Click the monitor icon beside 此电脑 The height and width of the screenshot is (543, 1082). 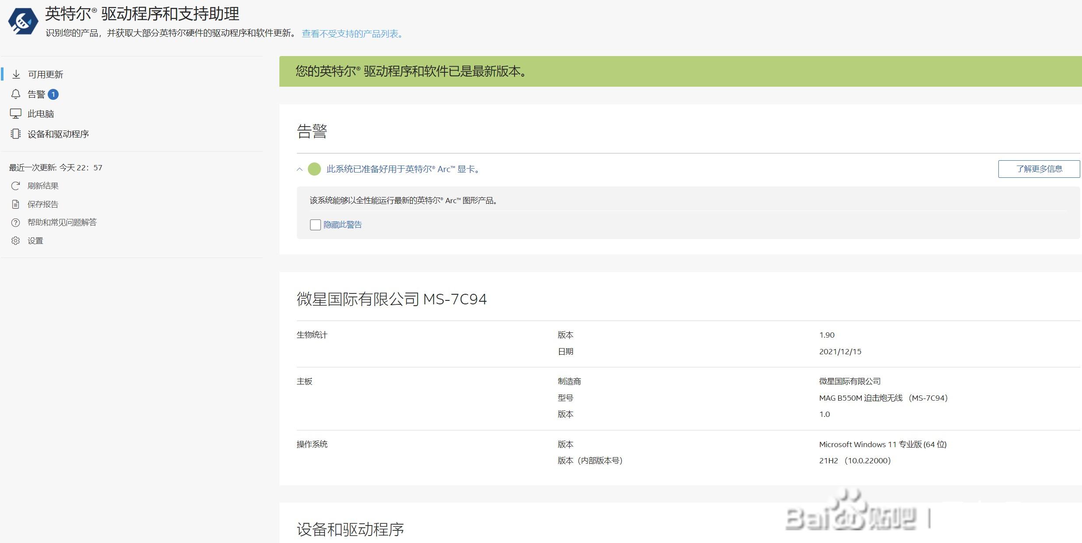point(16,114)
